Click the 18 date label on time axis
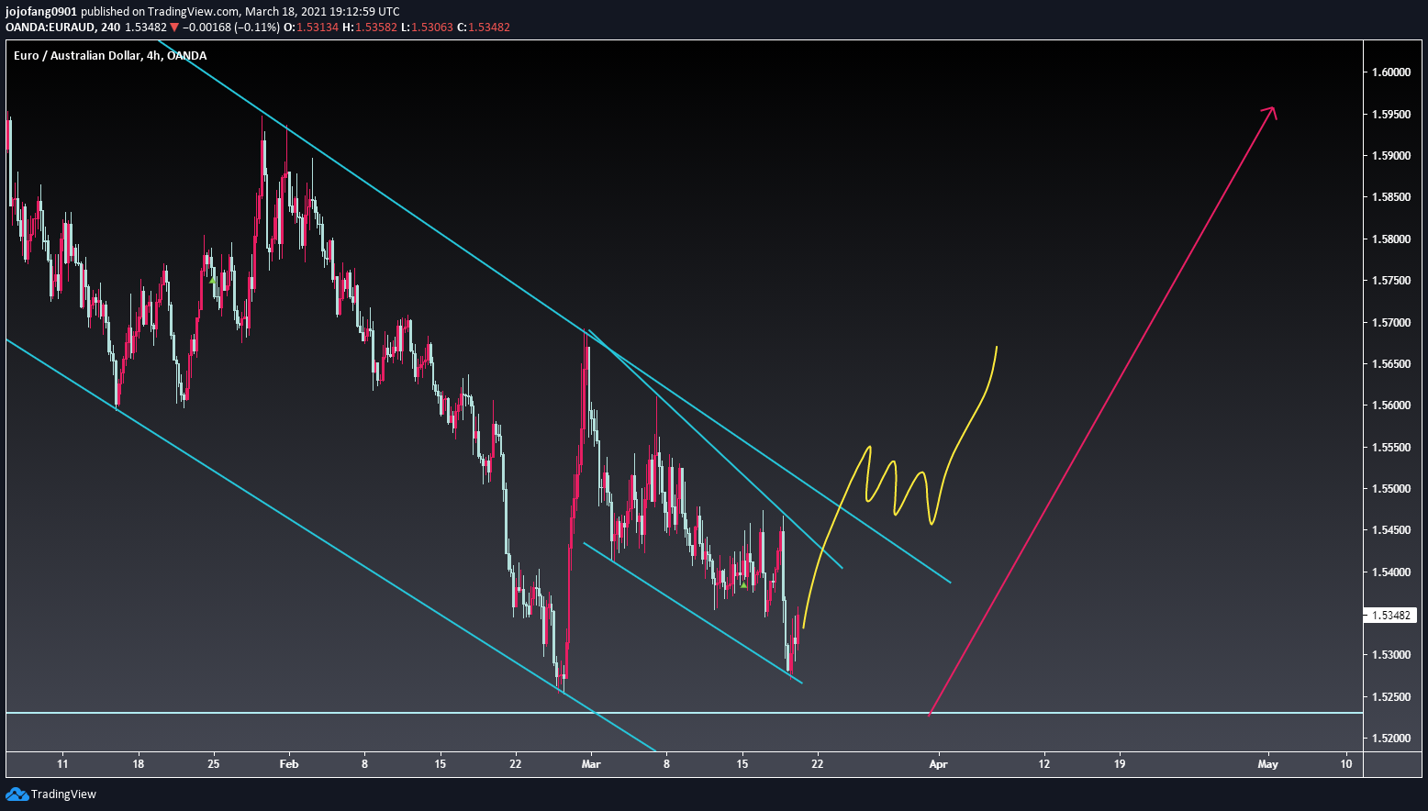The width and height of the screenshot is (1428, 811). click(138, 763)
